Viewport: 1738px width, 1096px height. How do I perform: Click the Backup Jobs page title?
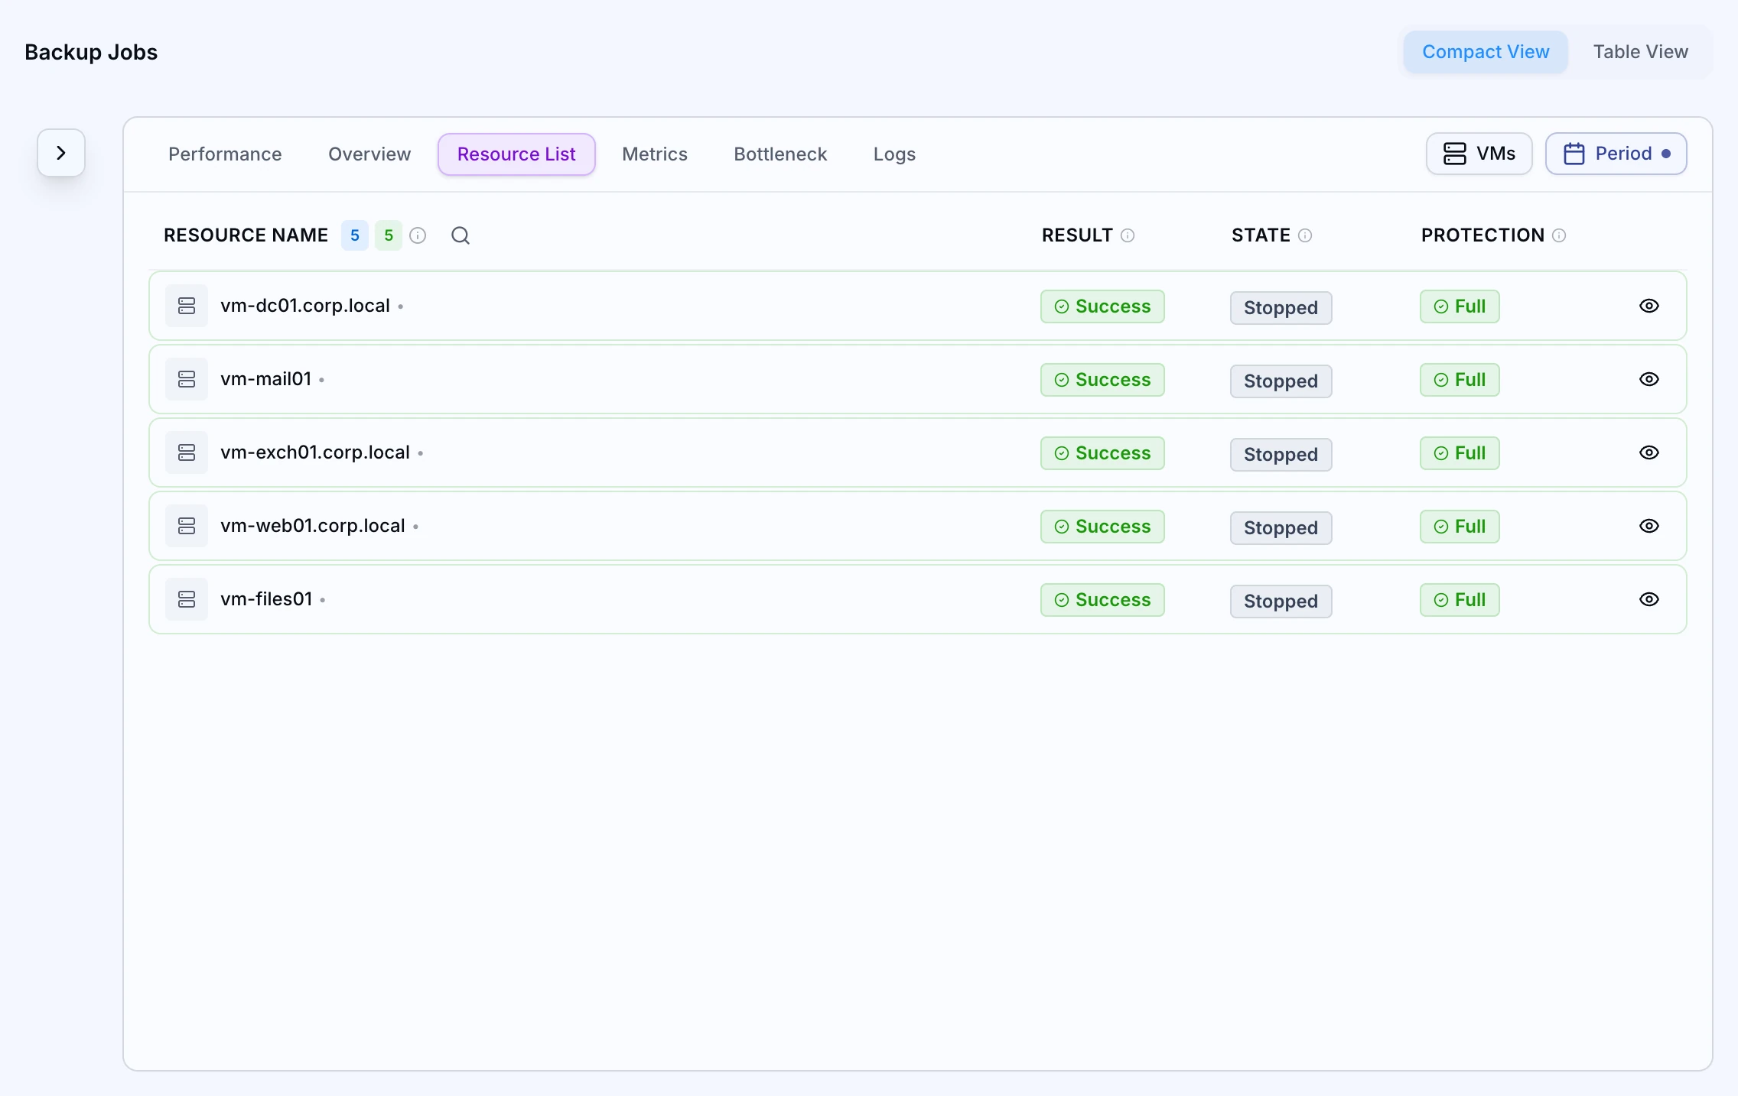click(x=91, y=52)
